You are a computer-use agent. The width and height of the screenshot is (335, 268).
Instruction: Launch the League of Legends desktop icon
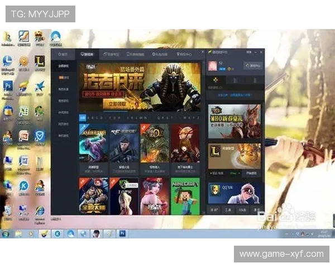pos(40,61)
